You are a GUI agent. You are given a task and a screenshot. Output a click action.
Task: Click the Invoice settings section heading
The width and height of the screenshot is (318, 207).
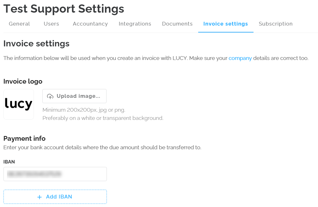tap(36, 44)
